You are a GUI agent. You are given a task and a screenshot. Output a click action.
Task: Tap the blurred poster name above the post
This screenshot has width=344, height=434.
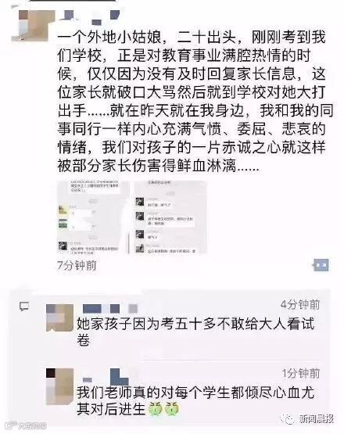[x=91, y=16]
